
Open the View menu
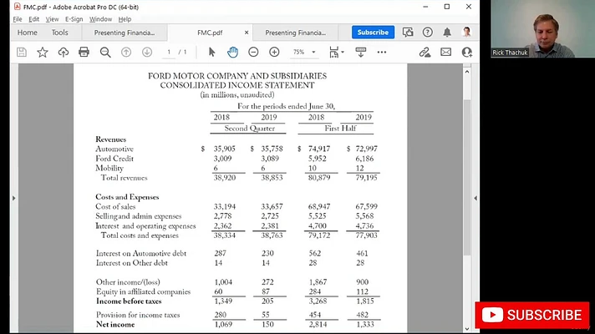click(x=52, y=19)
